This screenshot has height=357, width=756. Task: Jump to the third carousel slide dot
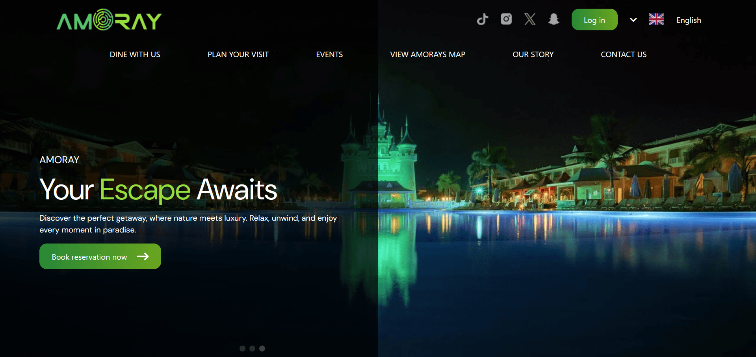pyautogui.click(x=262, y=348)
